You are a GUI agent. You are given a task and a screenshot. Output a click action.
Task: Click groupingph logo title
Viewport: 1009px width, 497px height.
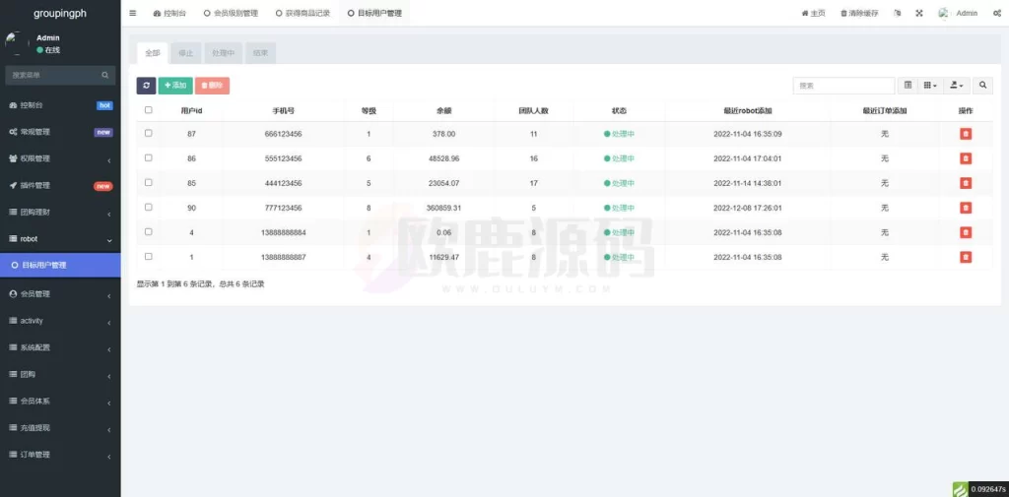pos(60,13)
